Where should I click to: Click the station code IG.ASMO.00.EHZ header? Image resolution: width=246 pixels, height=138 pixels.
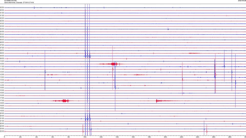coord(10,1)
